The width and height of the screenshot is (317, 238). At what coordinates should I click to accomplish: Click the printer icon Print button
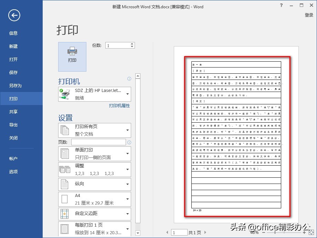coord(72,57)
